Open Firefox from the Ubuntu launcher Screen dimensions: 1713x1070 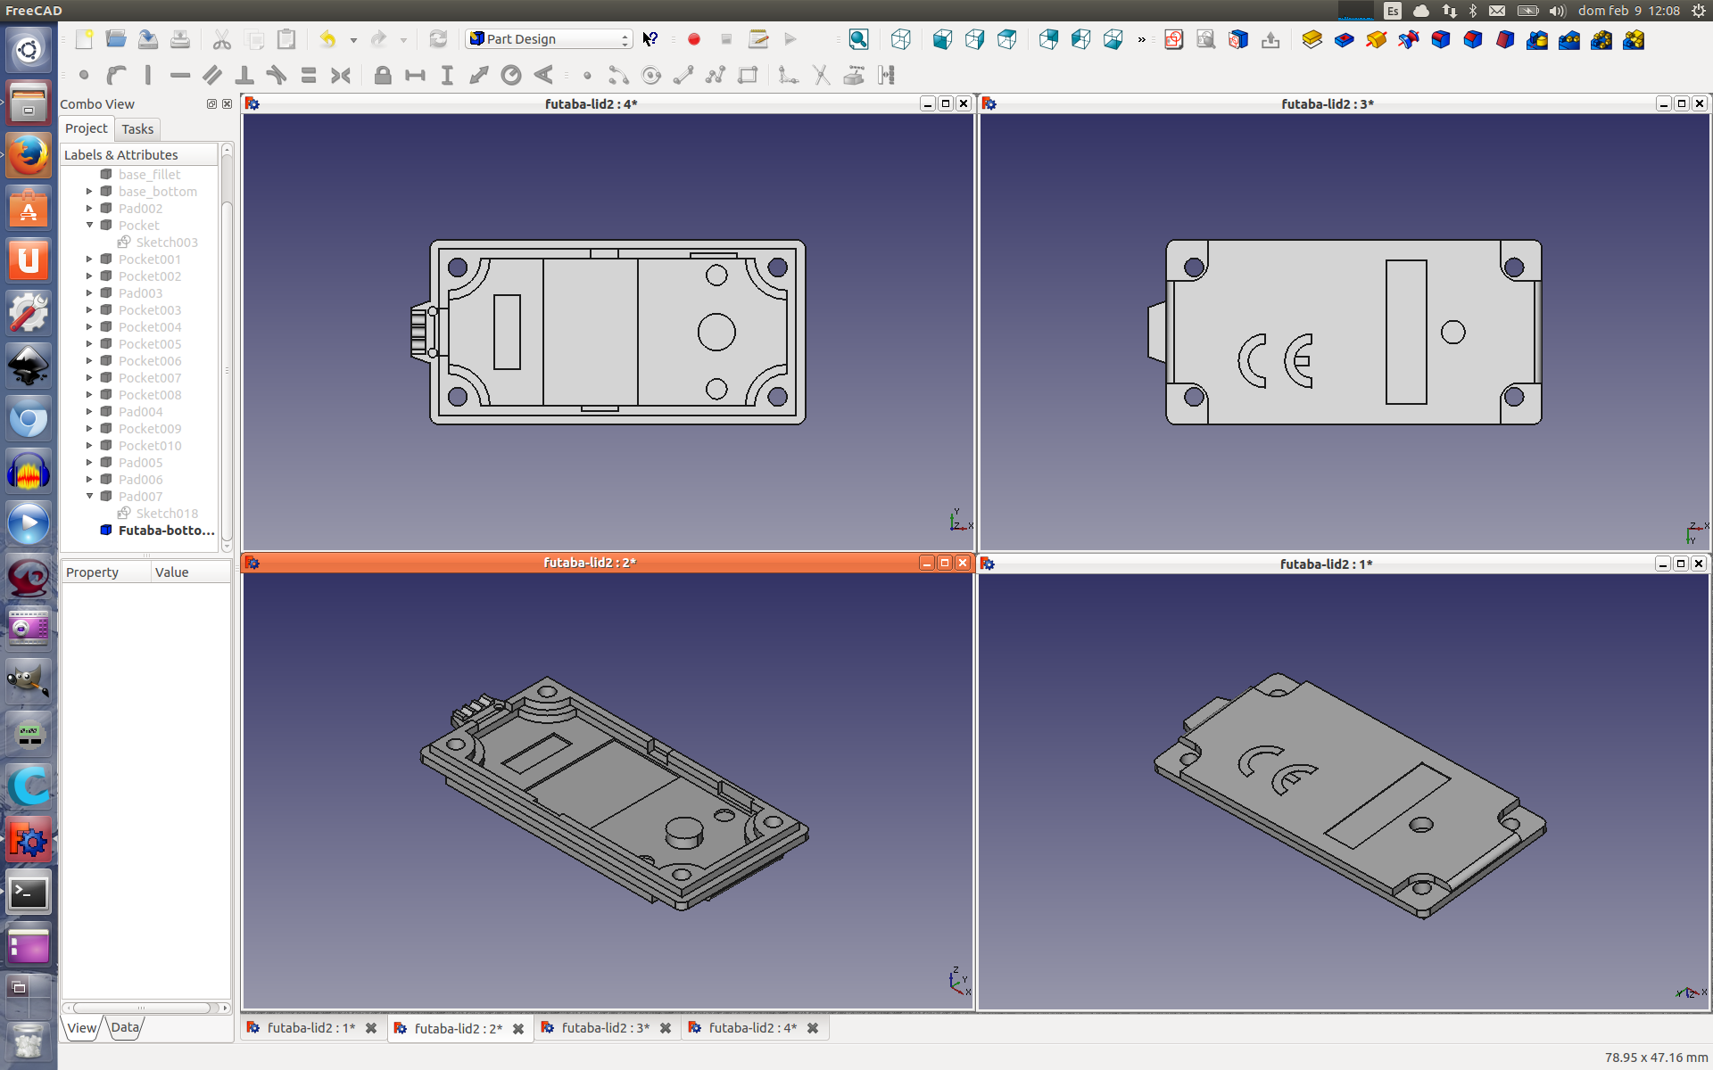point(29,156)
